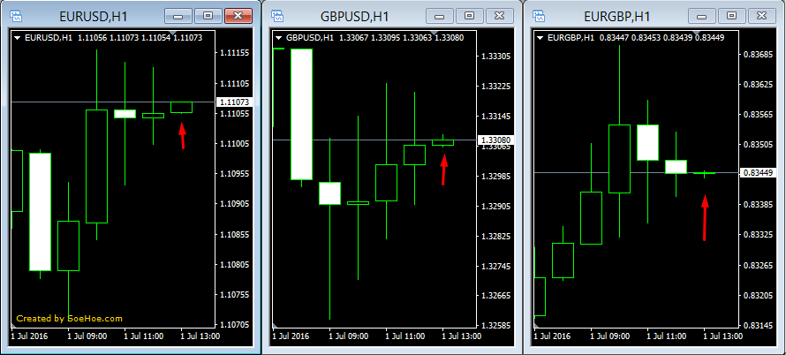Image resolution: width=786 pixels, height=355 pixels.
Task: Maximize the EURUSD,H1 chart window
Action: [208, 16]
